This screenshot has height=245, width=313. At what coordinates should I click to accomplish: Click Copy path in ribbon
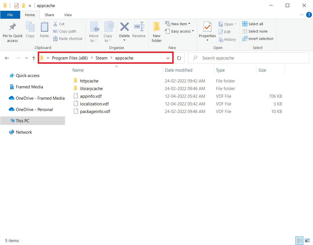click(64, 31)
